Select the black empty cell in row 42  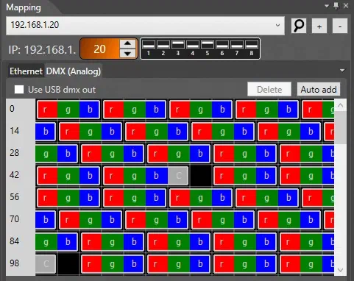coord(201,176)
